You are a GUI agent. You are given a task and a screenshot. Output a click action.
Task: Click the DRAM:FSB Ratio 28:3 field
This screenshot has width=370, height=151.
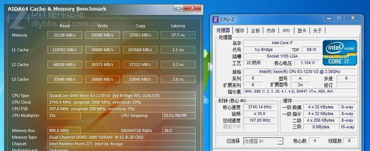[179, 131]
